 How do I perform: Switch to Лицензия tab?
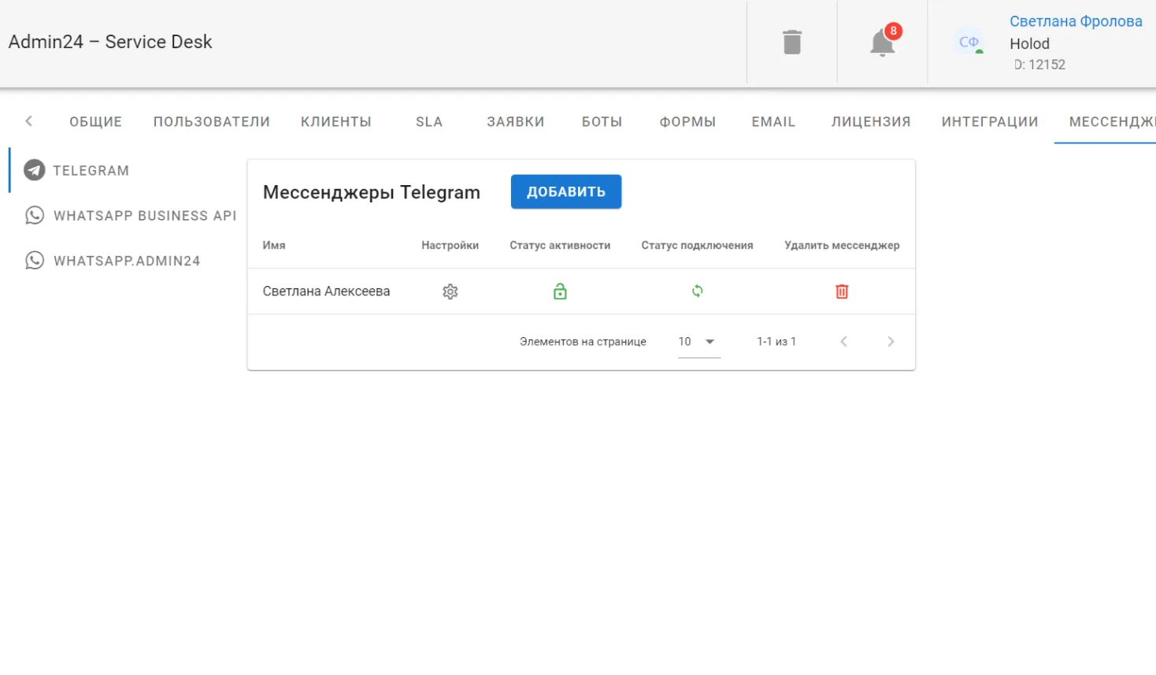[x=871, y=122]
